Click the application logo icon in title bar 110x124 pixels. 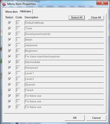point(4,4)
